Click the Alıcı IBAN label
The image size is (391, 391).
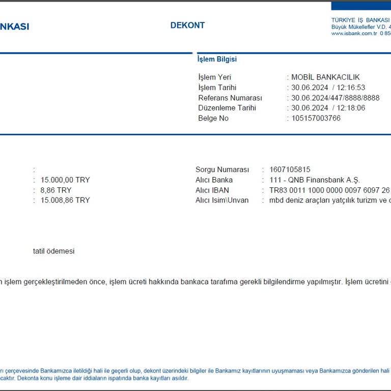(x=212, y=190)
